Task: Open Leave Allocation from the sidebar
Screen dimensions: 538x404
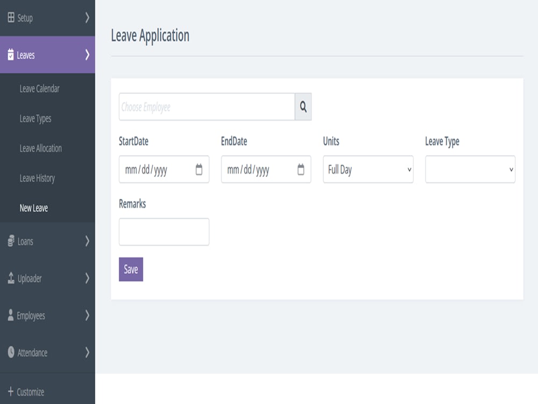Action: click(x=40, y=148)
